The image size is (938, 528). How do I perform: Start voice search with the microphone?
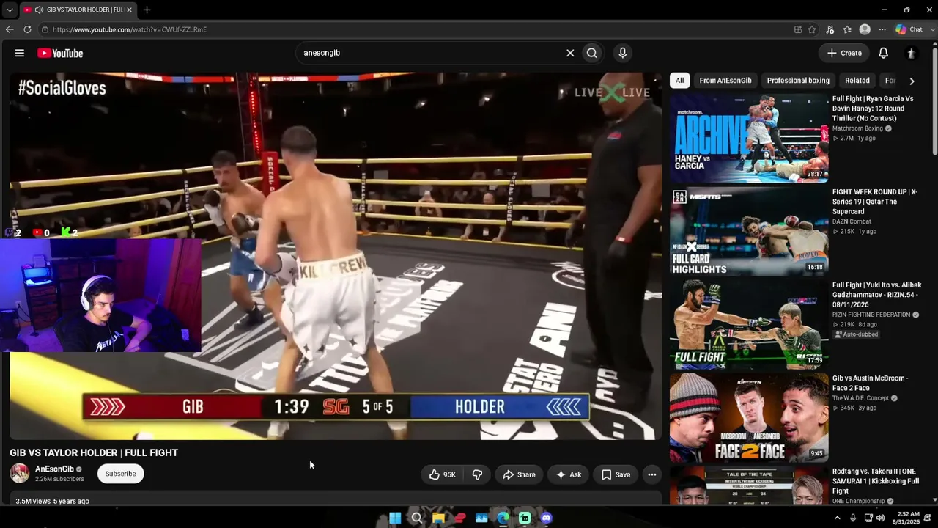(x=623, y=53)
